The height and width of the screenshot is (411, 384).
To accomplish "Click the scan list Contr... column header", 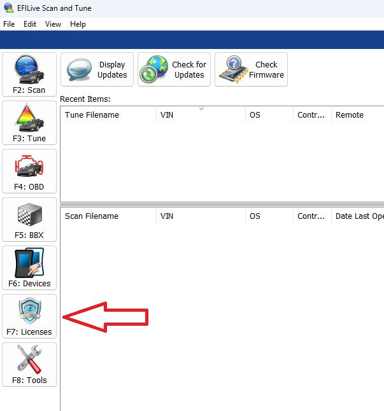I will click(x=313, y=216).
